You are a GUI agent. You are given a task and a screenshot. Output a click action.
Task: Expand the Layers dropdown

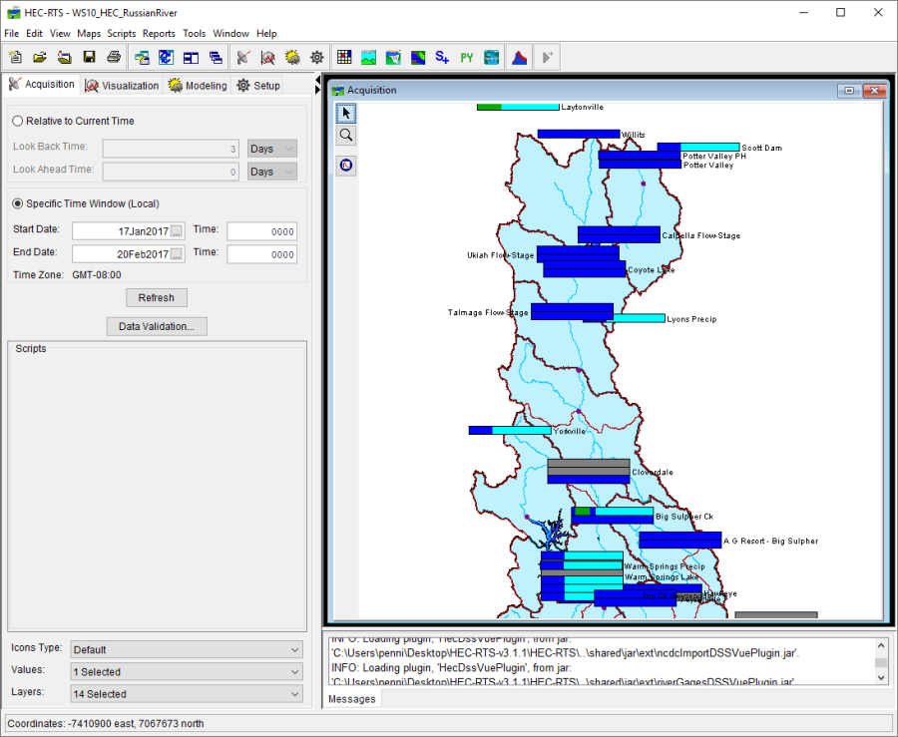pyautogui.click(x=187, y=694)
